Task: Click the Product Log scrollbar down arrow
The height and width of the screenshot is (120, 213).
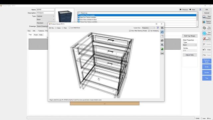Action: [x=197, y=27]
